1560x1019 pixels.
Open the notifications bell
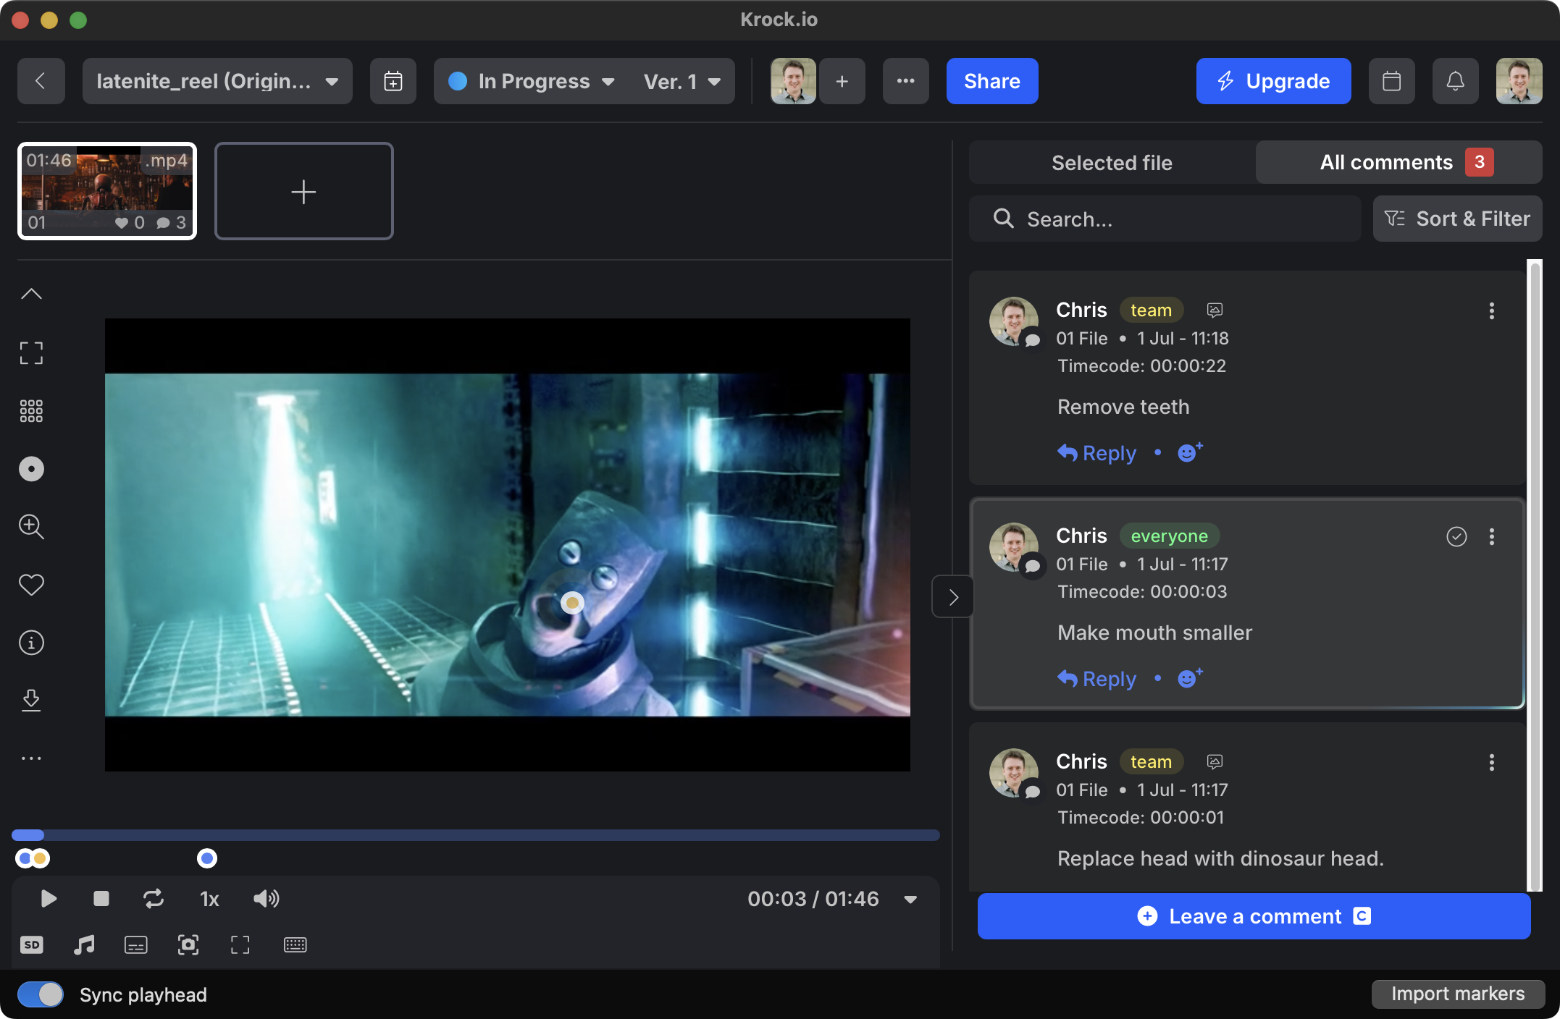(1455, 81)
